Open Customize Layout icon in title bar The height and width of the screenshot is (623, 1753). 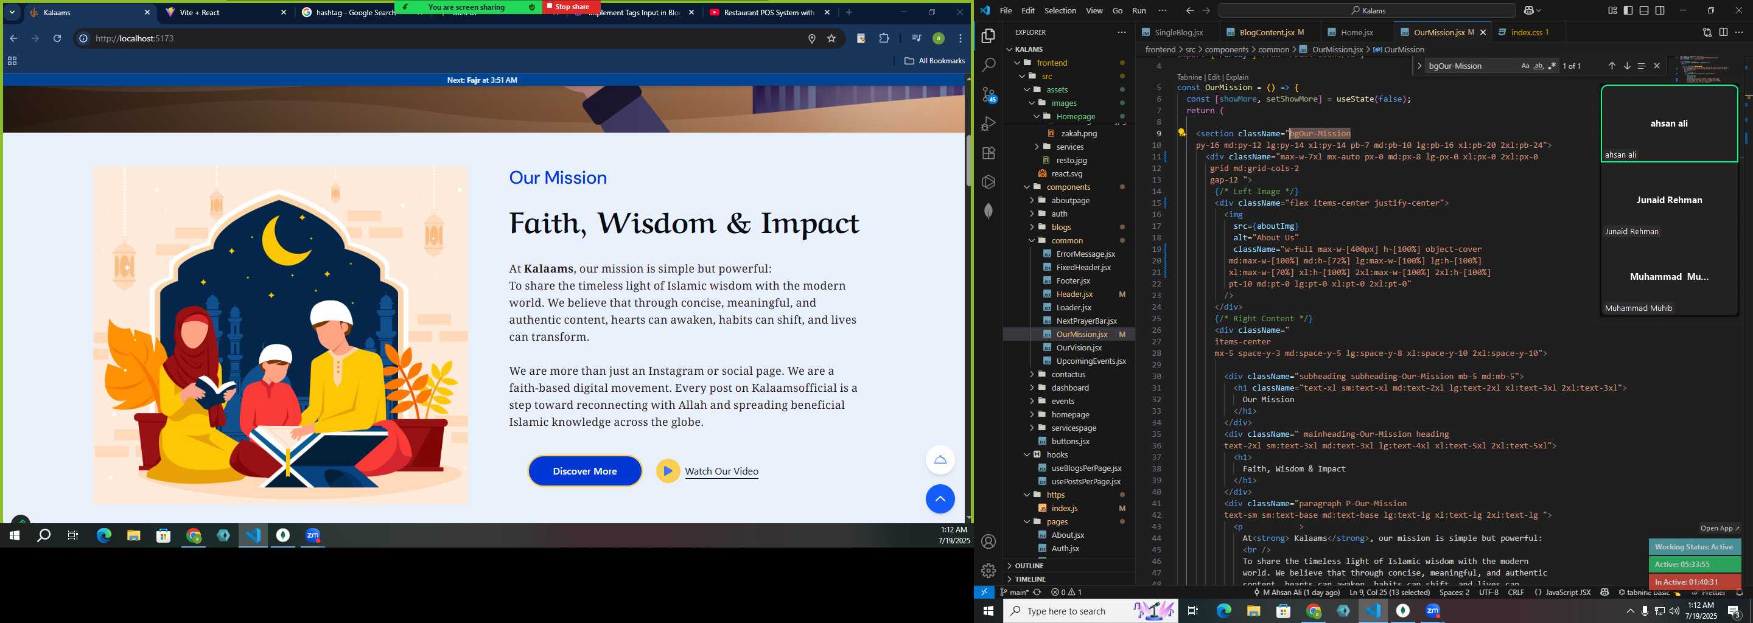[x=1612, y=10]
